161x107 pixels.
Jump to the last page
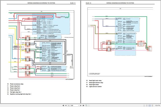(83, 105)
